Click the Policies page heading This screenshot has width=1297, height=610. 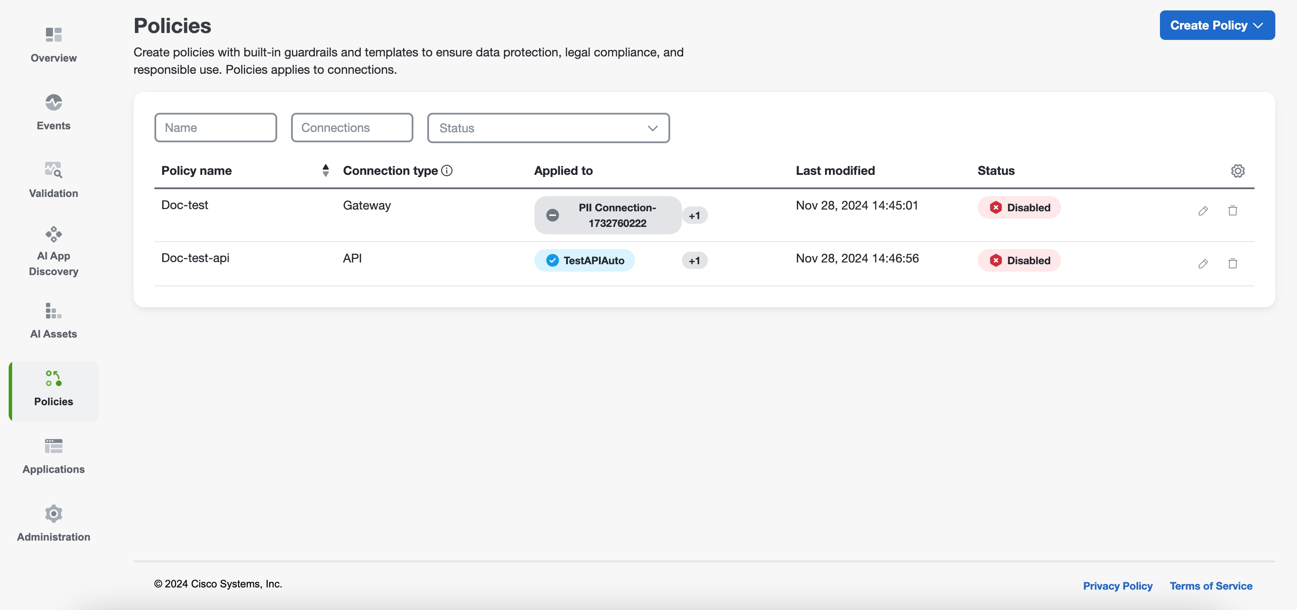(172, 26)
